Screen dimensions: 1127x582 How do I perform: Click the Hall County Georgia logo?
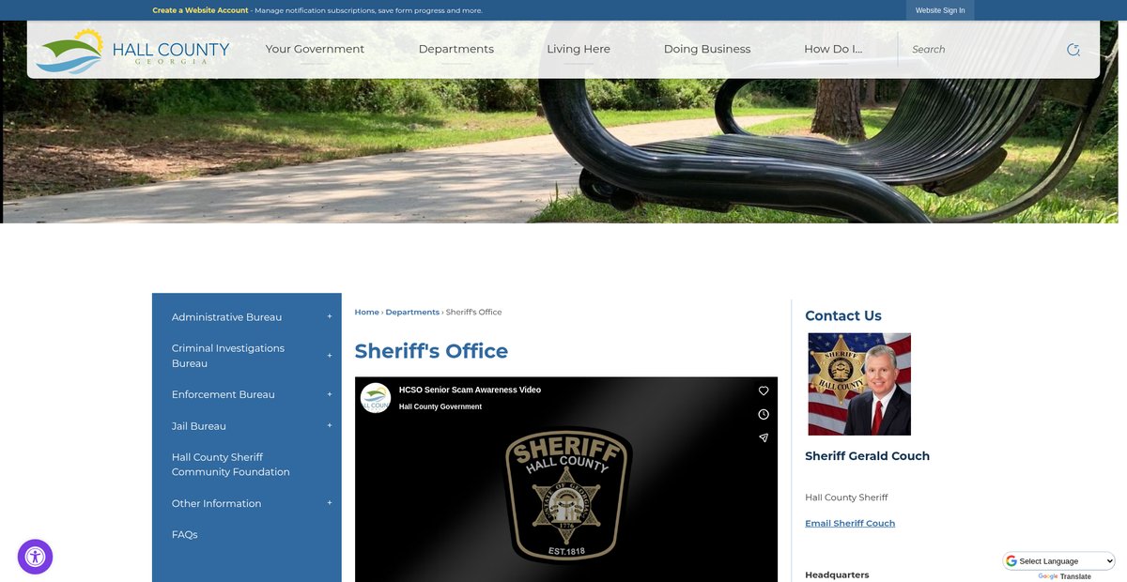point(132,50)
